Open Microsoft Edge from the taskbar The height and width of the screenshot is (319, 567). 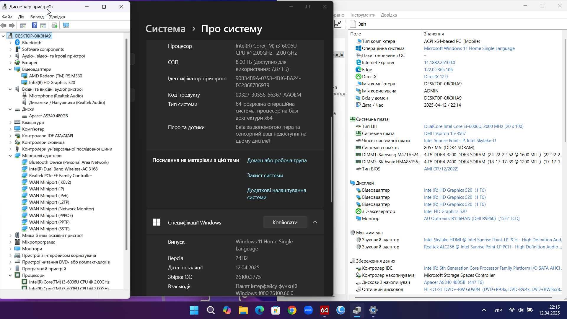[x=260, y=310]
